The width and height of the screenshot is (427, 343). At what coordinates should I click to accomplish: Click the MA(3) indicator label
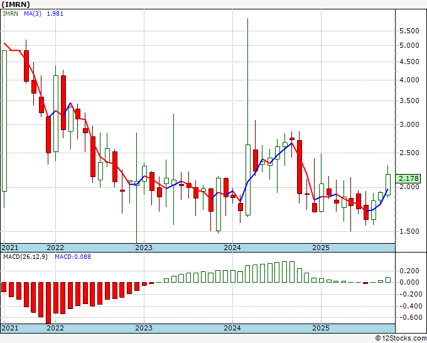[x=33, y=14]
